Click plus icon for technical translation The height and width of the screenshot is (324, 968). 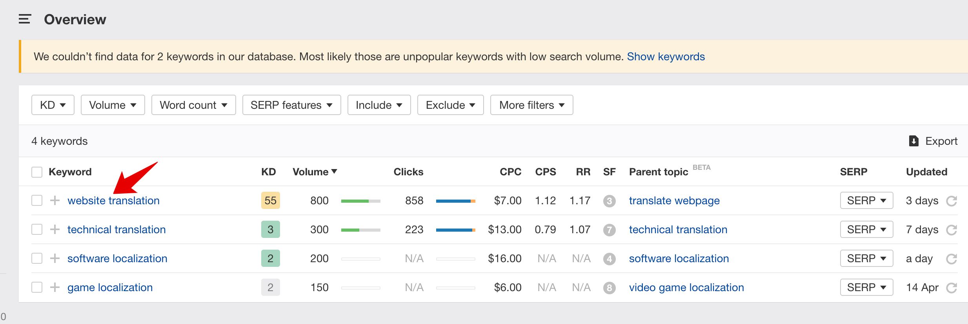coord(55,229)
